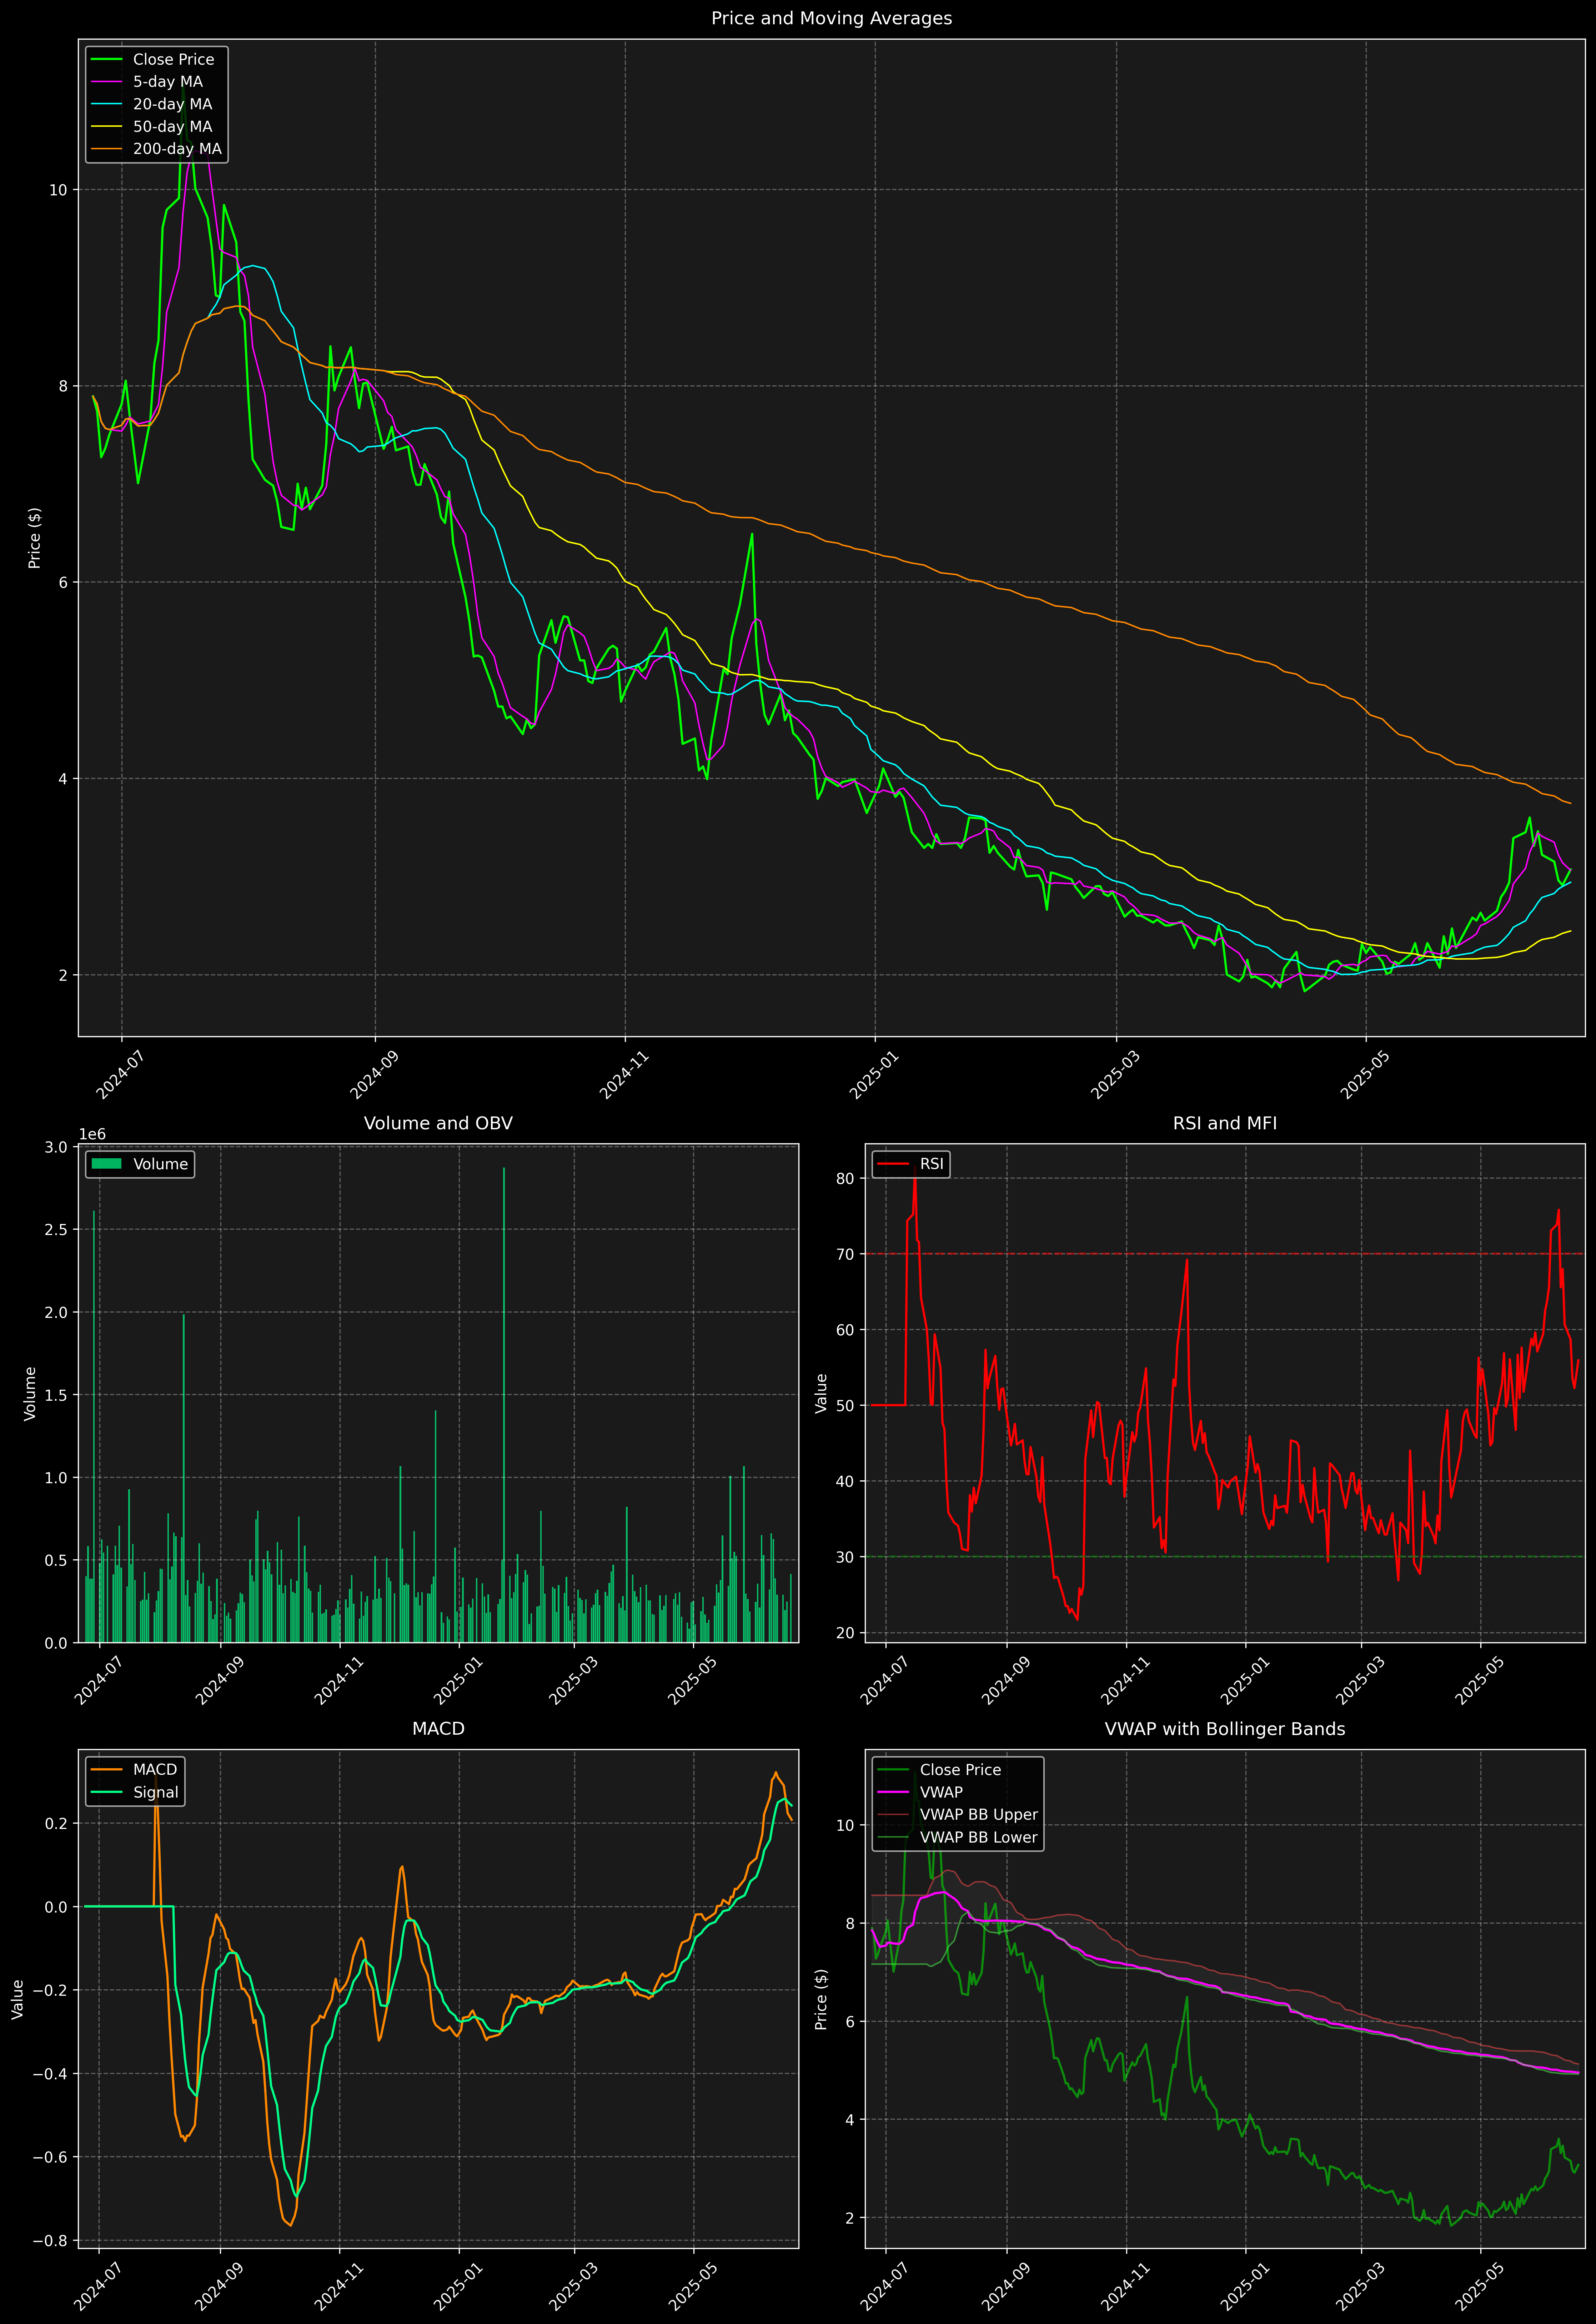Click the 'MACD' chart title
The width and height of the screenshot is (1596, 2324).
pos(438,1729)
